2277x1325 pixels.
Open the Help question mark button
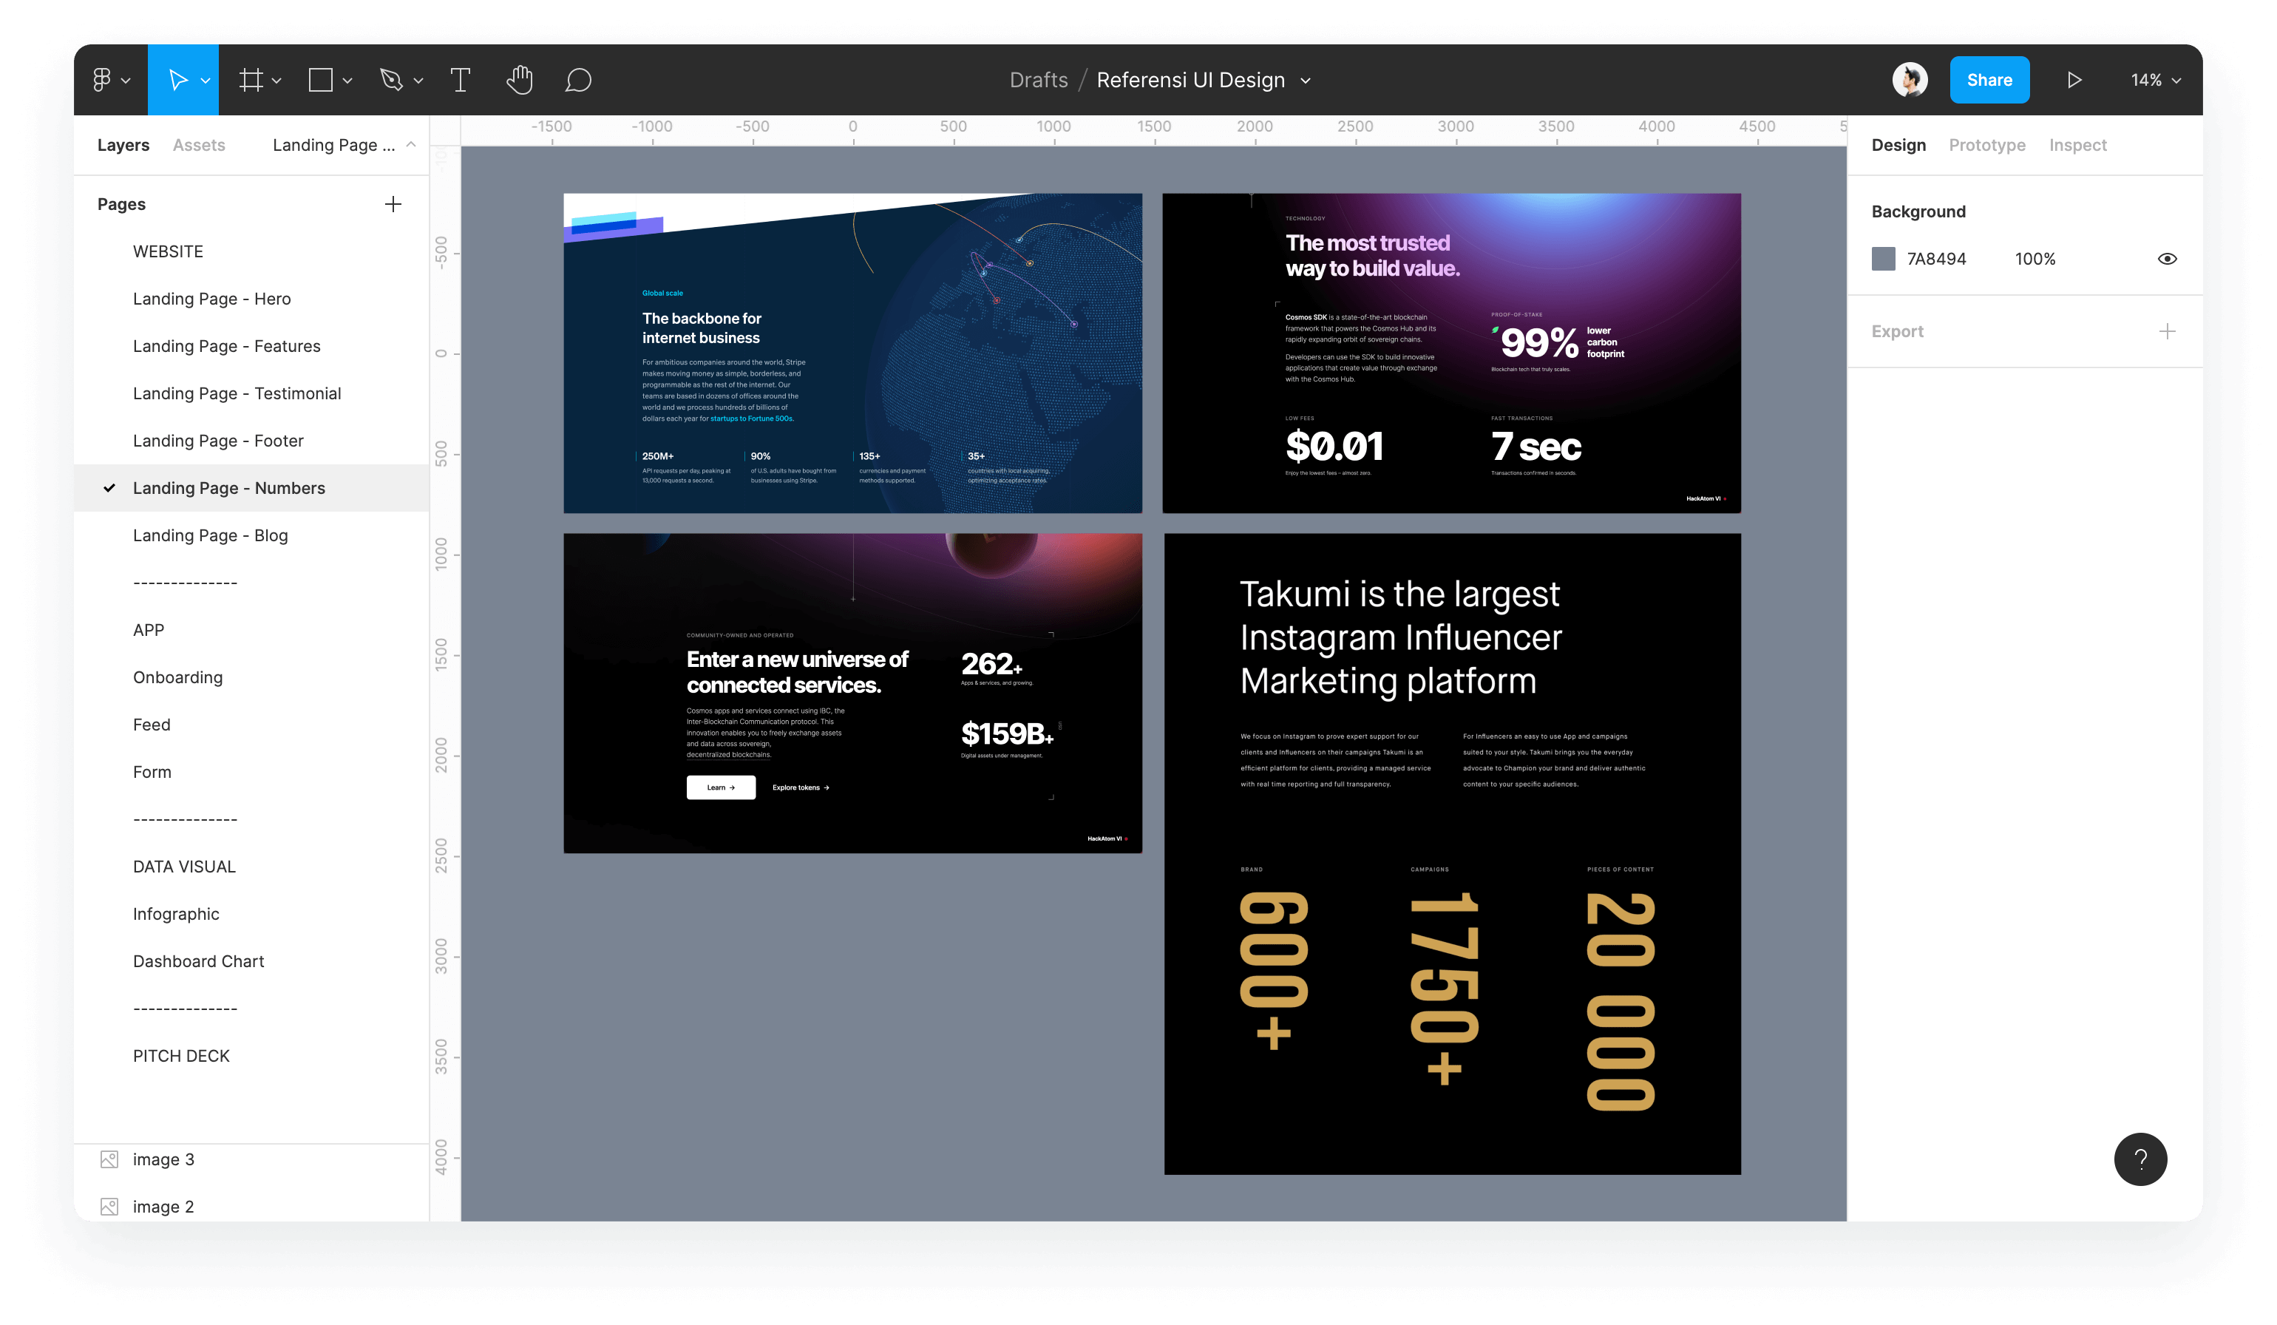(2139, 1159)
